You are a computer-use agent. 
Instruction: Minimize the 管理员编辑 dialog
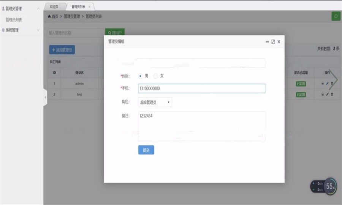pyautogui.click(x=267, y=42)
